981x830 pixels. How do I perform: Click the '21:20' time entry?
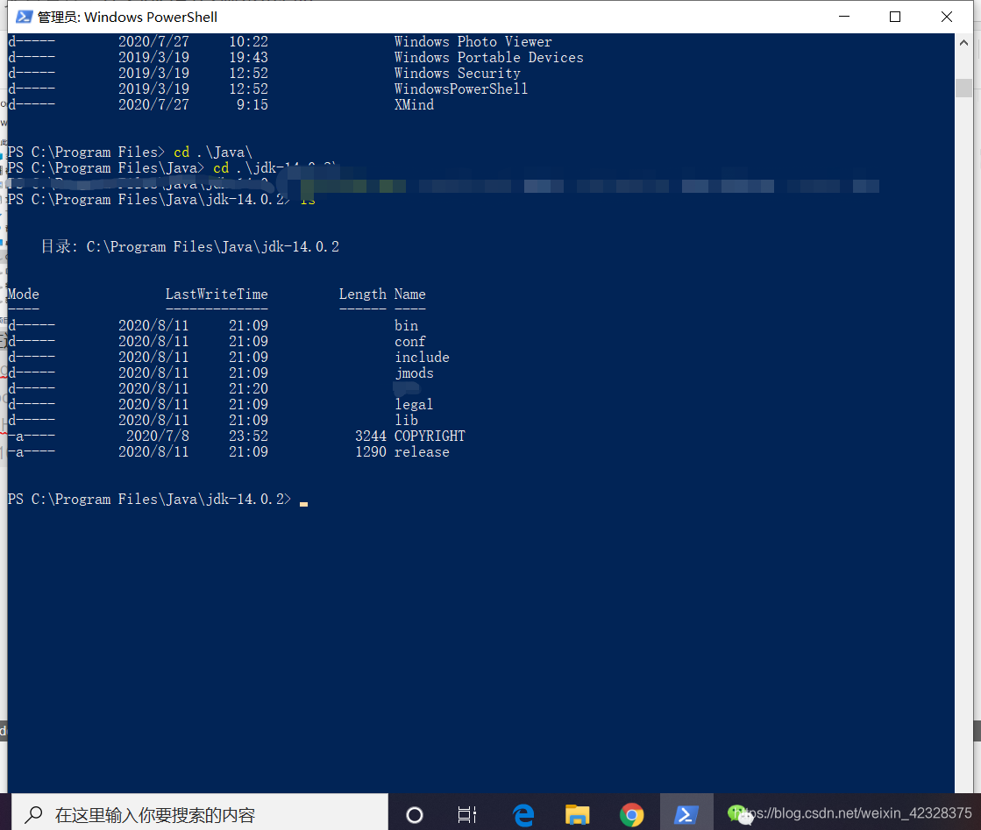[x=248, y=389]
